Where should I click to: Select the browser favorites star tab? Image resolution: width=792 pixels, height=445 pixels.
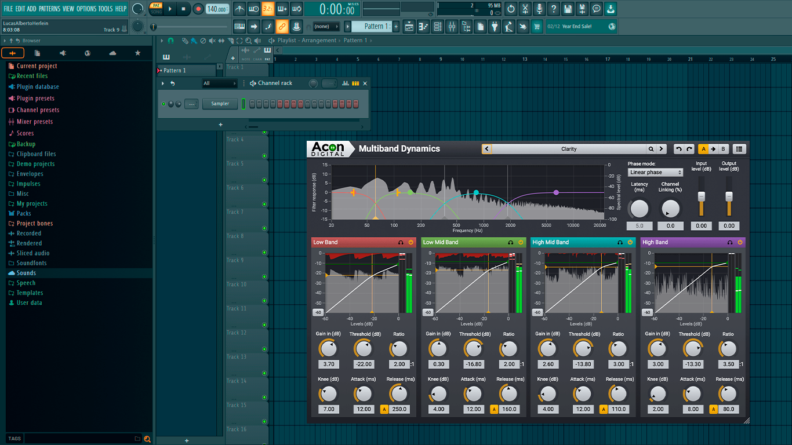coord(137,53)
